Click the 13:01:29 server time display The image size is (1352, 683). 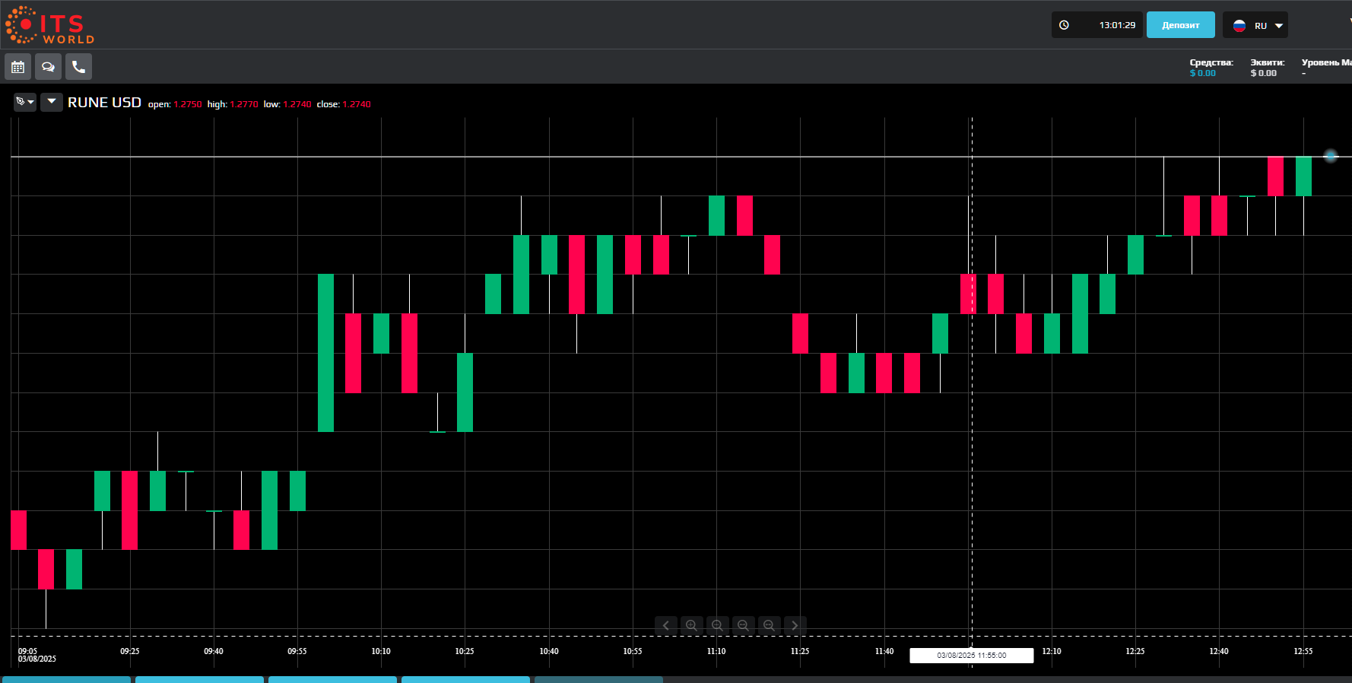[1117, 25]
